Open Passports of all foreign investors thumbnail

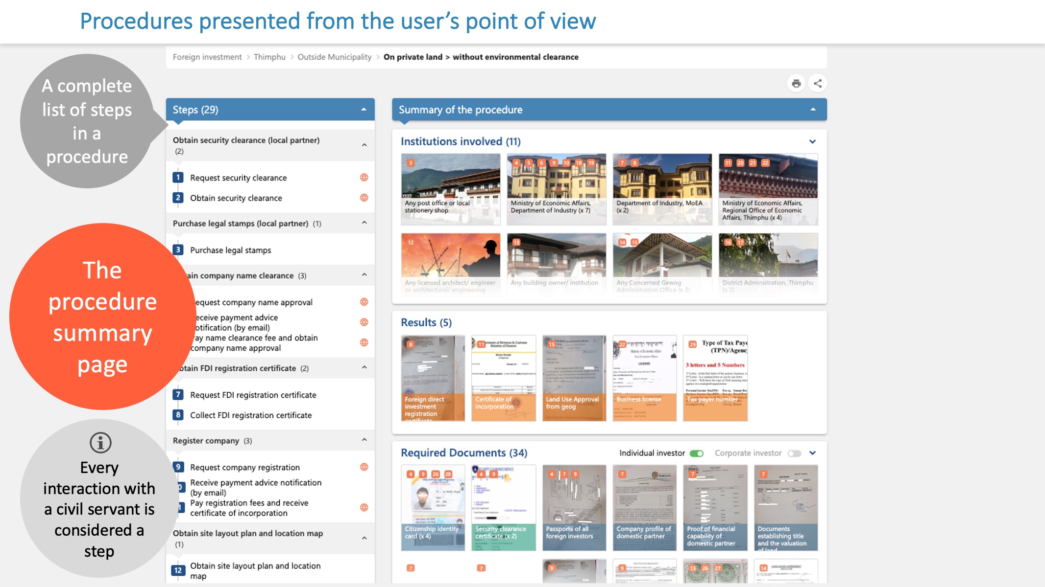[x=574, y=508]
